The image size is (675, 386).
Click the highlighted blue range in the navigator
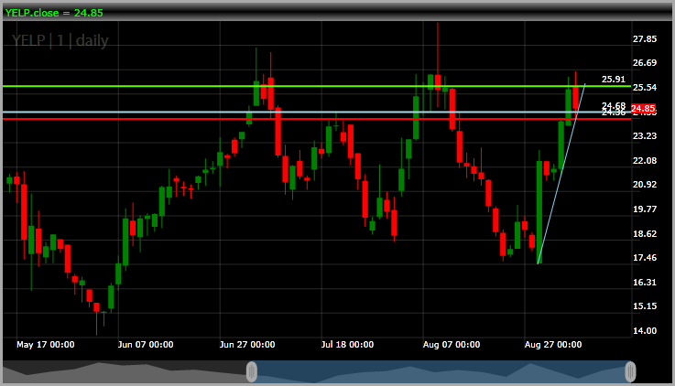(440, 371)
